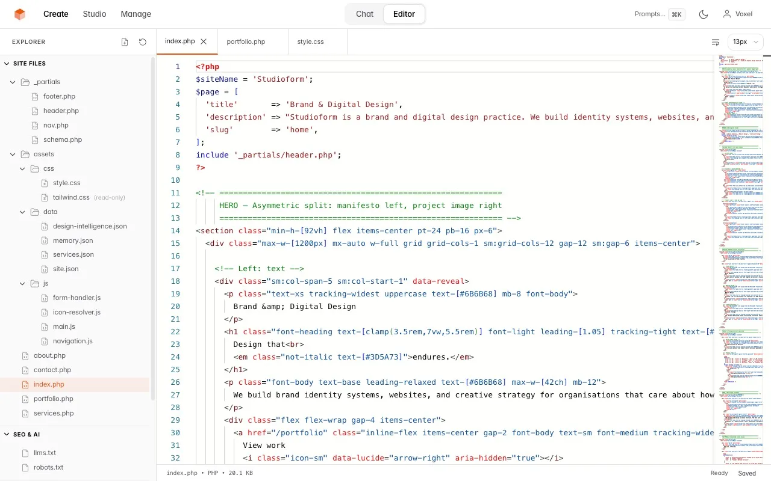
Task: Click the app logo in the top left
Action: pyautogui.click(x=19, y=14)
